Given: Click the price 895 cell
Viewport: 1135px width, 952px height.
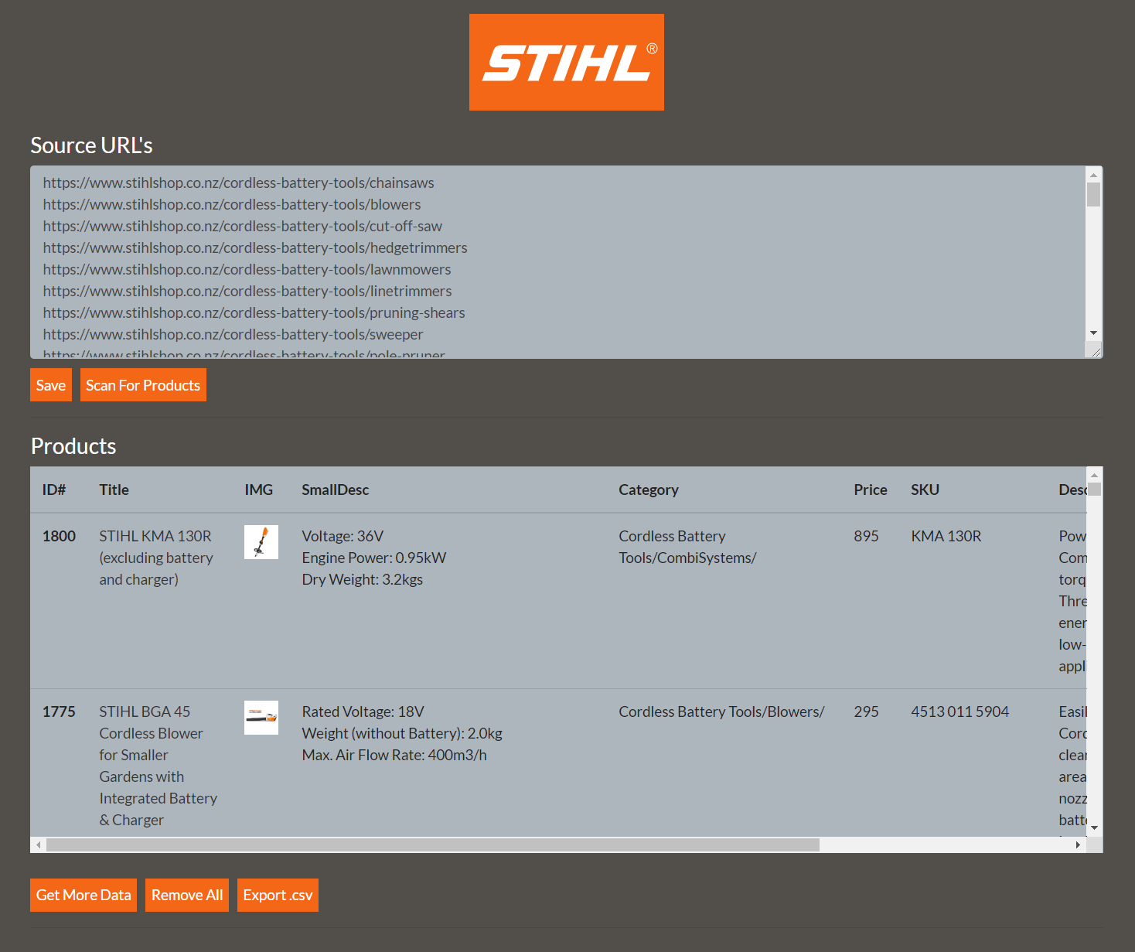Looking at the screenshot, I should click(x=866, y=536).
